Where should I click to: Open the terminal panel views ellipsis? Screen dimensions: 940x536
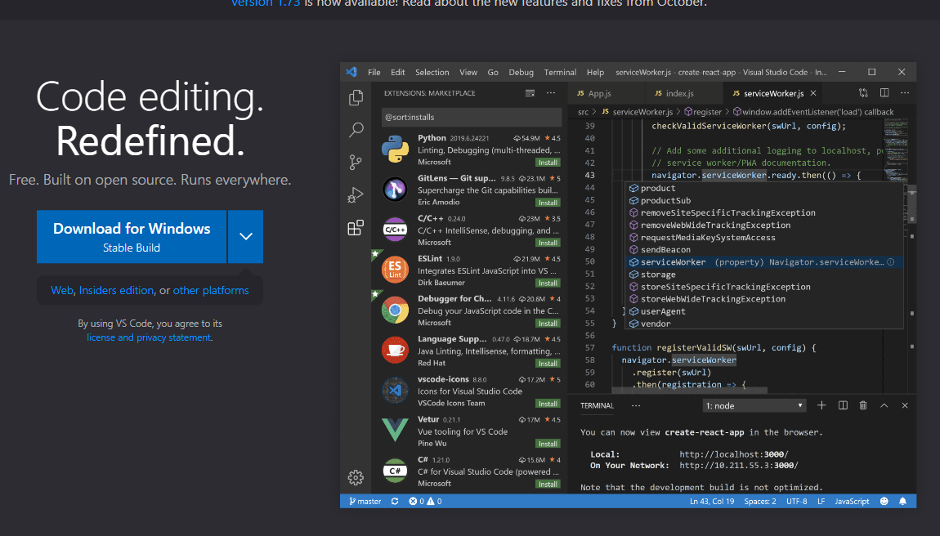(x=636, y=406)
